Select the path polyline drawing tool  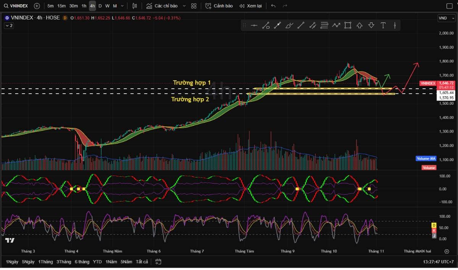pyautogui.click(x=336, y=26)
